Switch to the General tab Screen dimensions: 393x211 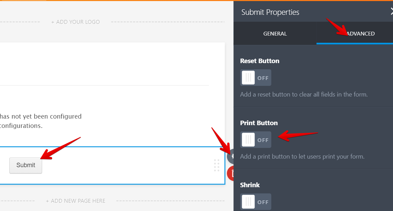275,33
